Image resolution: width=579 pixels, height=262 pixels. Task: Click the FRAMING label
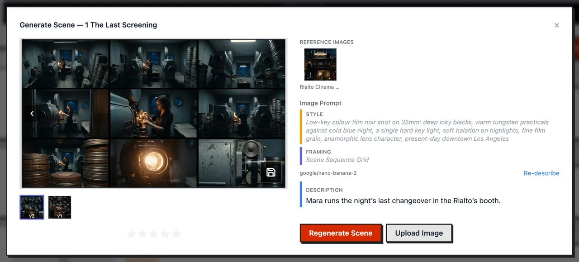pyautogui.click(x=318, y=152)
